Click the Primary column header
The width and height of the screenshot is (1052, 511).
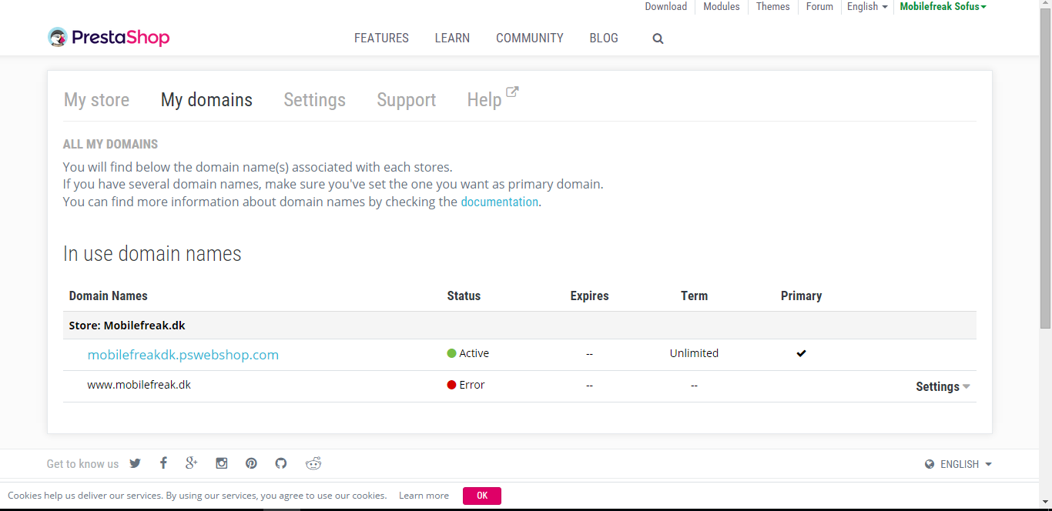(801, 296)
